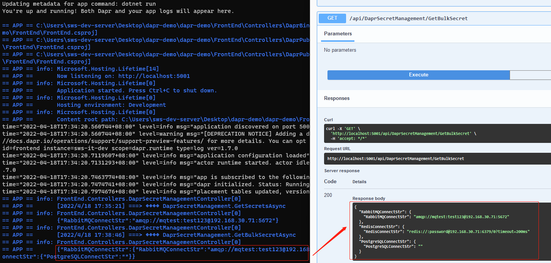The height and width of the screenshot is (263, 551).
Task: Click 'app is subscribed to the following' log line
Action: pos(156,177)
